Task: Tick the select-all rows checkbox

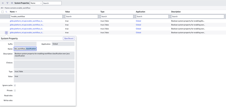Action: tap(2, 12)
